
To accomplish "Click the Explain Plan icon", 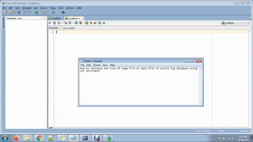I will tap(59, 23).
